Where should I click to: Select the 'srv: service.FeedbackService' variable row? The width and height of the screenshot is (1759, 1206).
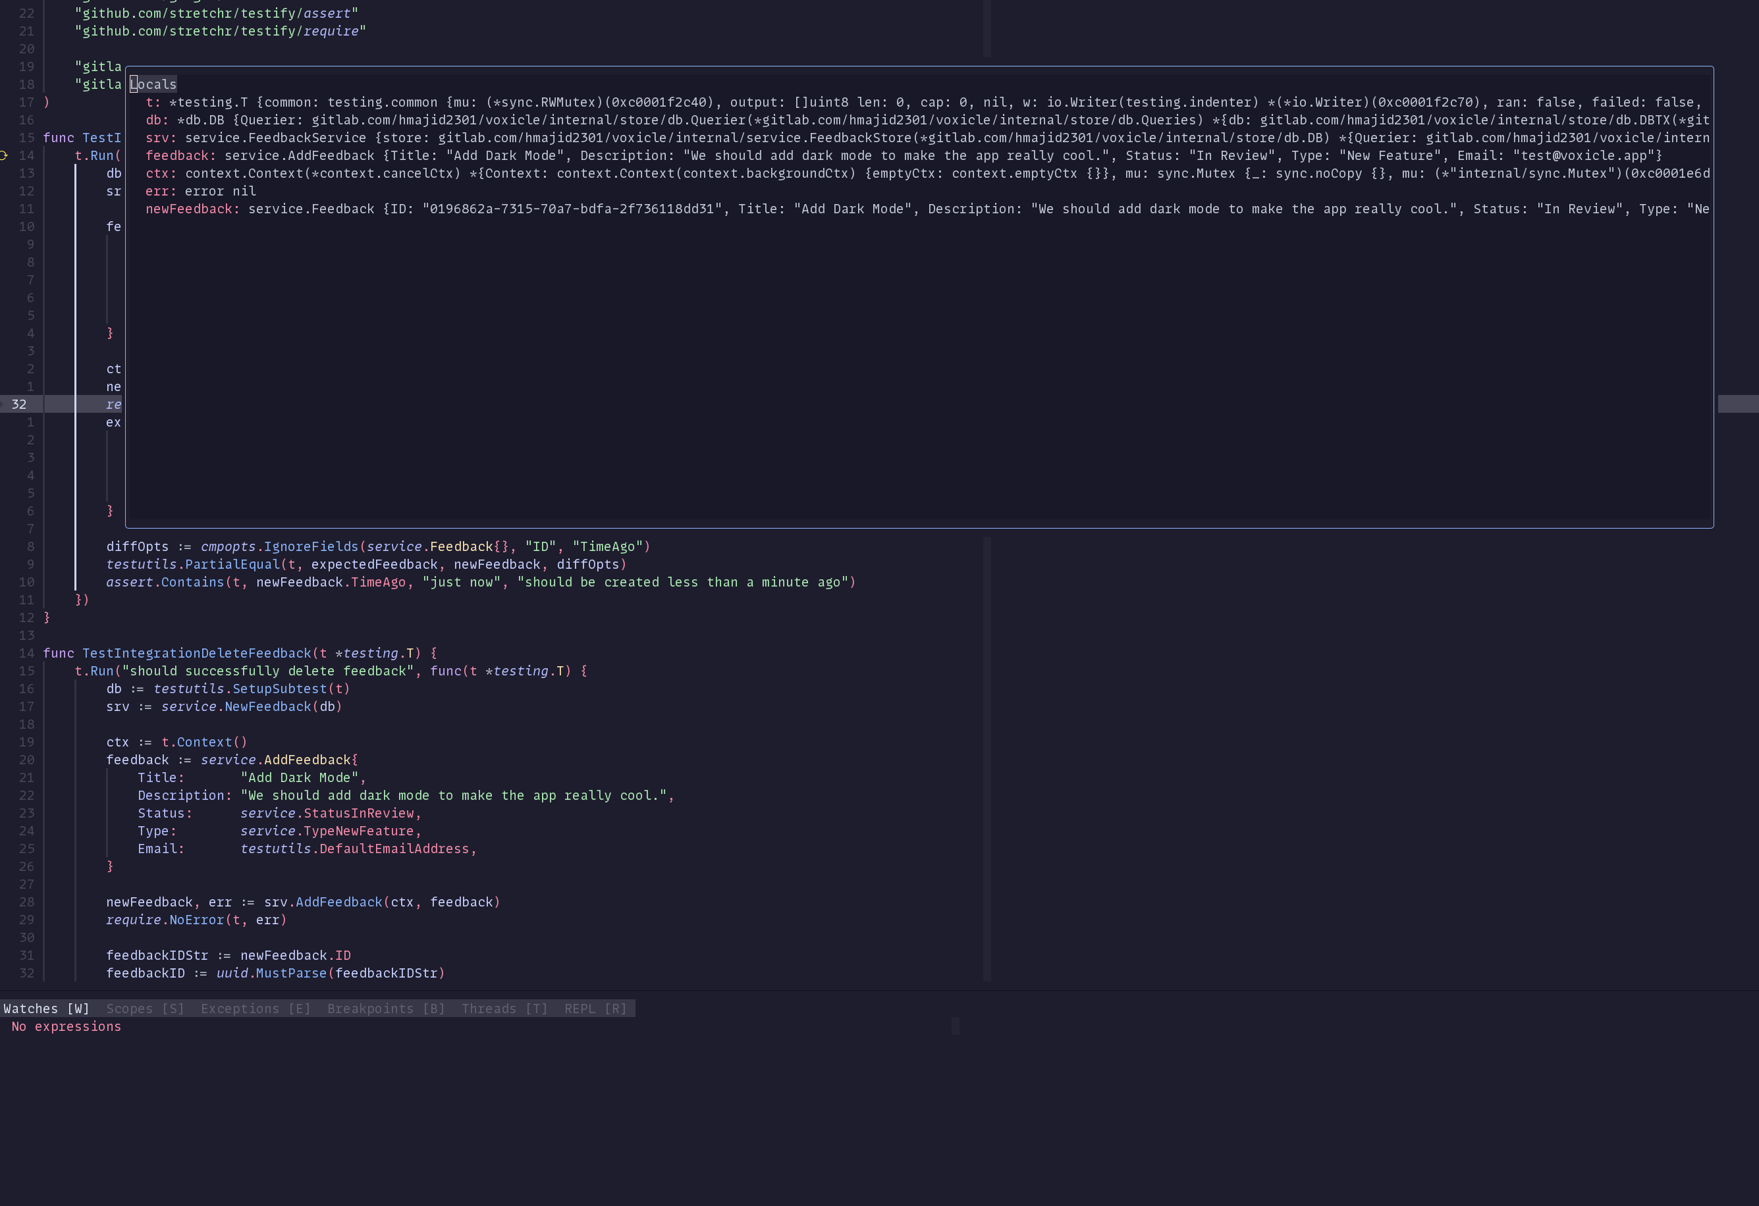[x=927, y=138]
